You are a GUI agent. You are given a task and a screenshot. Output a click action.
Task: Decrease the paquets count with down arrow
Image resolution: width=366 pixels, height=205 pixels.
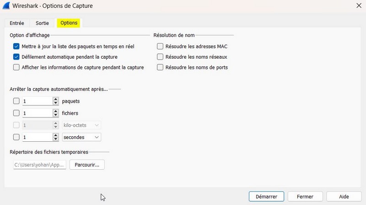55,103
